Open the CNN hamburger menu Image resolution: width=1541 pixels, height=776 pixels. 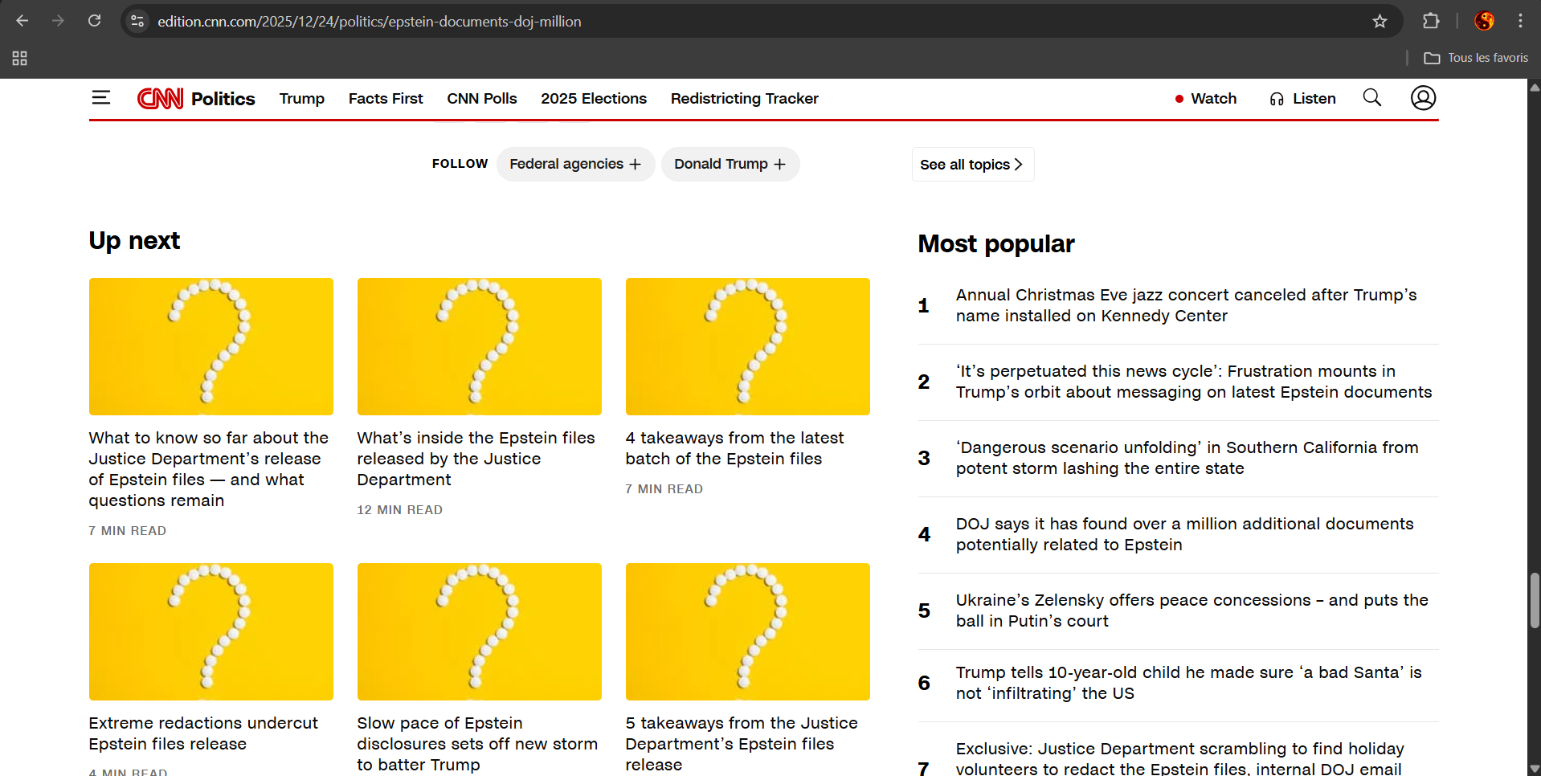[x=100, y=98]
